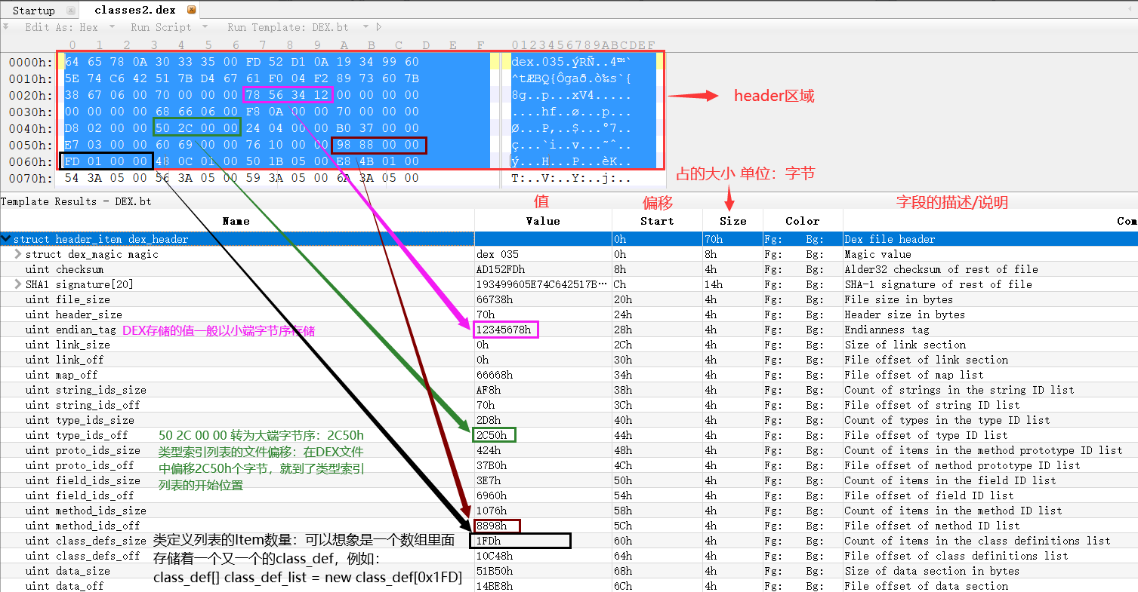The height and width of the screenshot is (592, 1138).
Task: Click the Name column header
Action: (236, 220)
